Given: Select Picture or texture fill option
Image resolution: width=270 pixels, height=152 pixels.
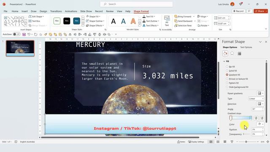Looking at the screenshot, I should pyautogui.click(x=237, y=79).
